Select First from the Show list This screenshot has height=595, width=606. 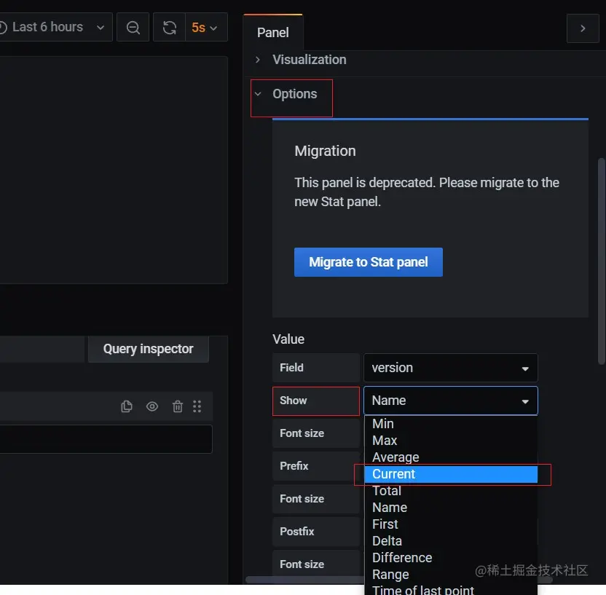451,524
